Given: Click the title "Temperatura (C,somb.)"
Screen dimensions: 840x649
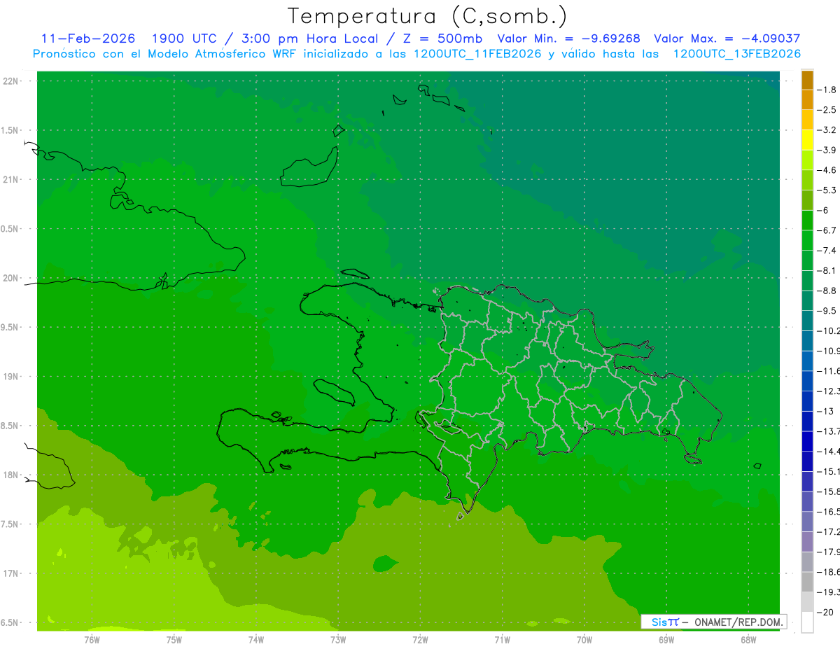Looking at the screenshot, I should click(x=427, y=16).
